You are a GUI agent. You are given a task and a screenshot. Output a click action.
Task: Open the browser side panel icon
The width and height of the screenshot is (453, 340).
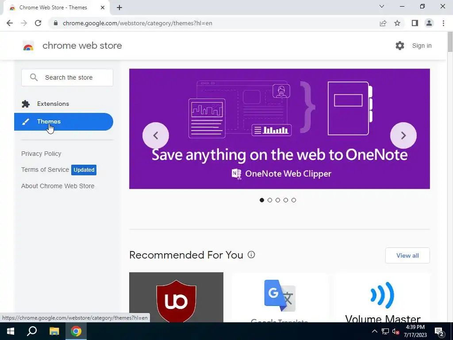[415, 23]
